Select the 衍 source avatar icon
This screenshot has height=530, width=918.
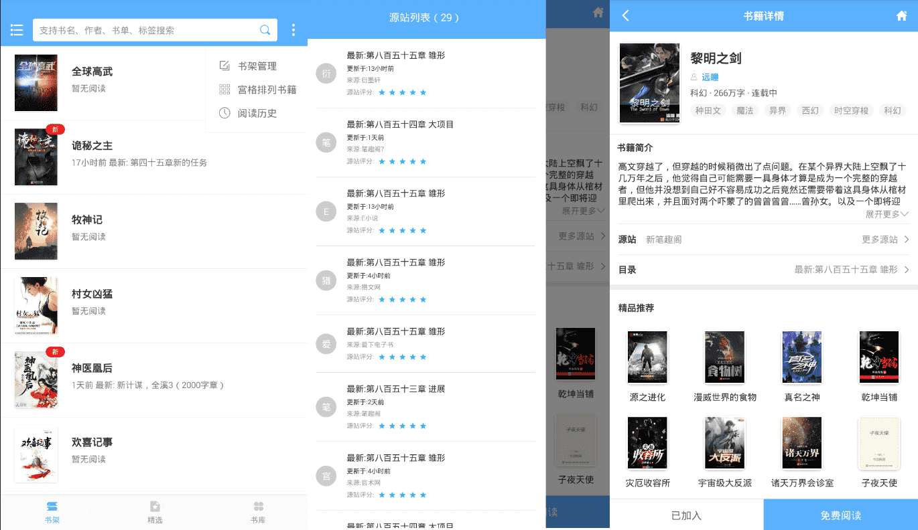[x=326, y=74]
